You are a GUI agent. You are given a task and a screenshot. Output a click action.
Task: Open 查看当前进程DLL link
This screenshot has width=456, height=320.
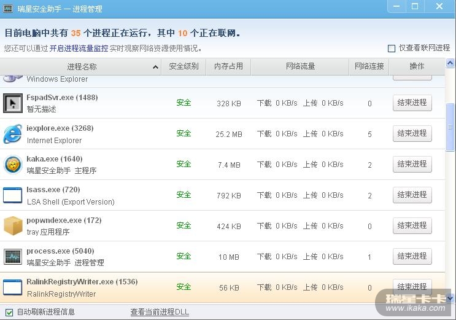[x=160, y=312]
